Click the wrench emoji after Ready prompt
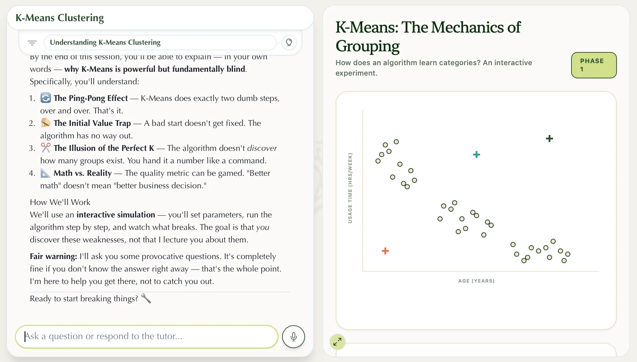Viewport: 637px width, 362px height. click(x=146, y=298)
